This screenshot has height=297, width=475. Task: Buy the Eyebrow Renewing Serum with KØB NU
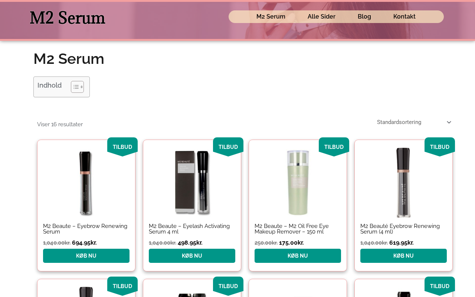(x=86, y=256)
